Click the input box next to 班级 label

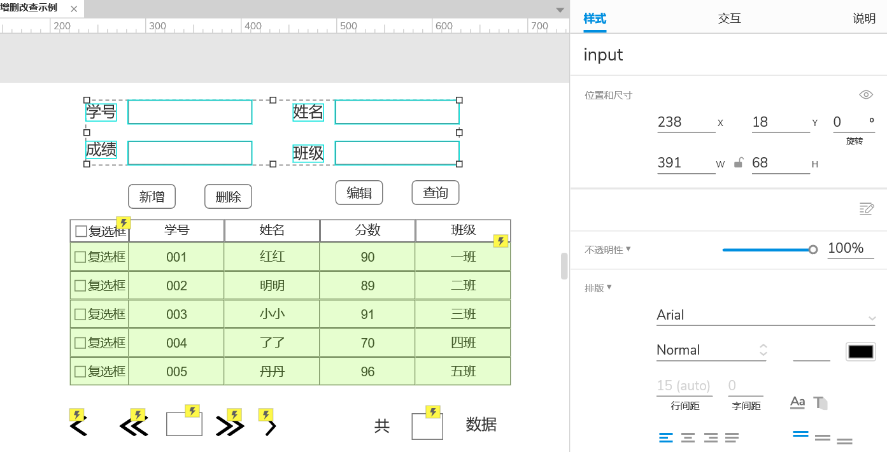397,153
